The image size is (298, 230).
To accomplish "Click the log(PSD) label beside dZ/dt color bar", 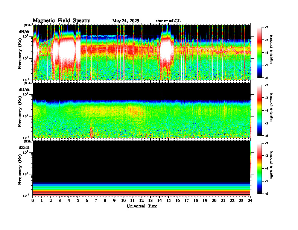I will click(271, 165).
